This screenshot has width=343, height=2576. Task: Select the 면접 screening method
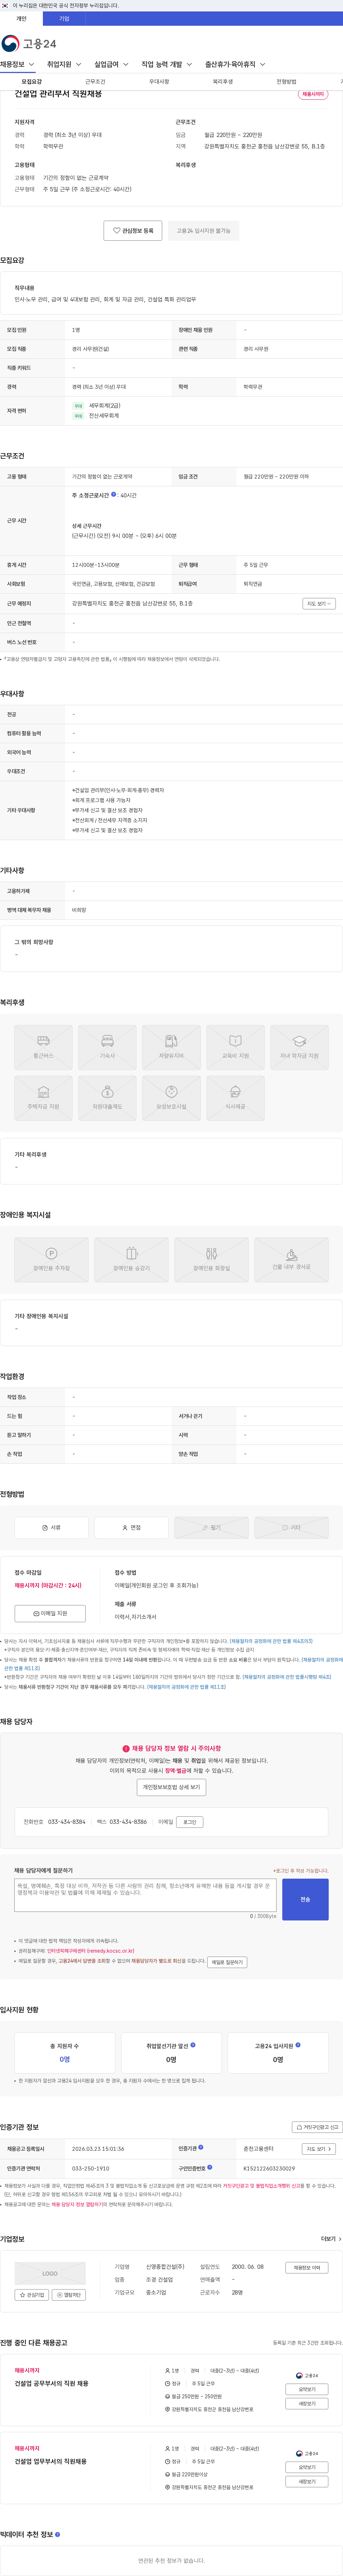point(131,1528)
